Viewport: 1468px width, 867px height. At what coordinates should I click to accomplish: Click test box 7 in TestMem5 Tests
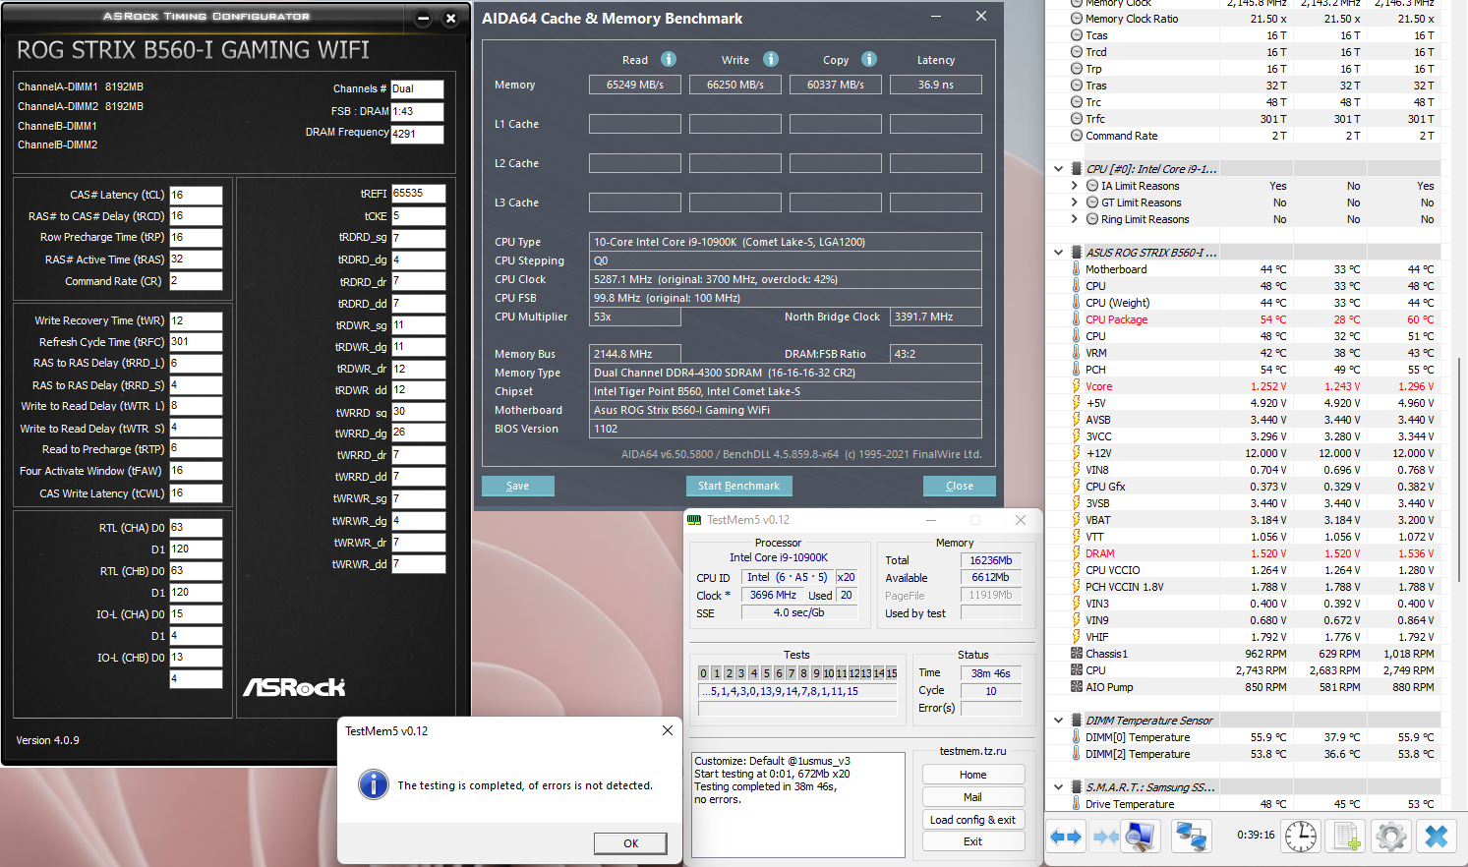click(x=792, y=673)
